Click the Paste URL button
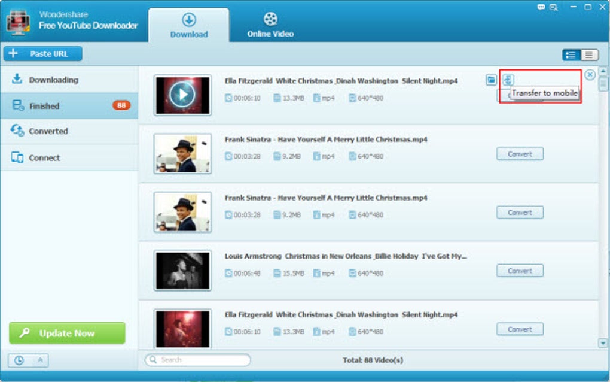Viewport: 610px width, 382px height. tap(43, 54)
